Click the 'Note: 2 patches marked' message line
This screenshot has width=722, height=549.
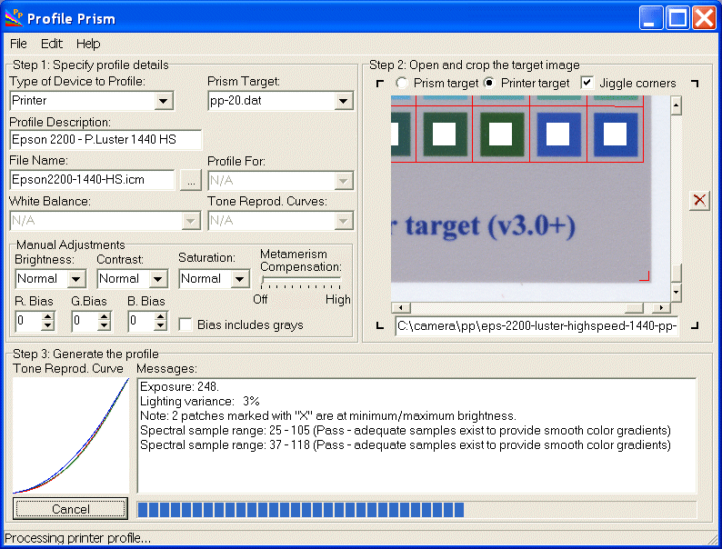click(x=328, y=415)
